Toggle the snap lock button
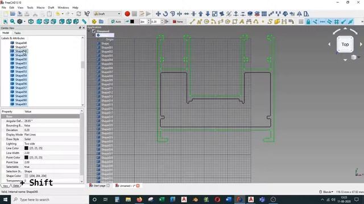The width and height of the screenshot is (364, 204). [x=308, y=22]
